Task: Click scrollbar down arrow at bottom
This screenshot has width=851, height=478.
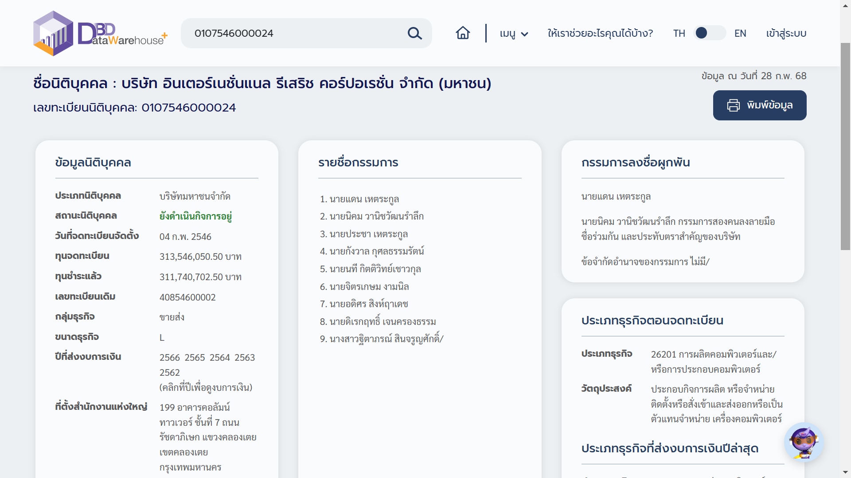Action: click(845, 473)
